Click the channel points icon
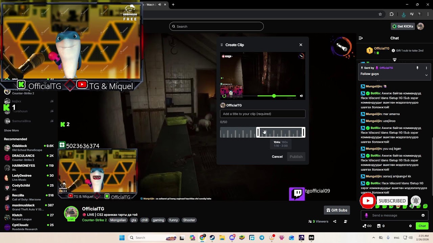 pos(365,226)
